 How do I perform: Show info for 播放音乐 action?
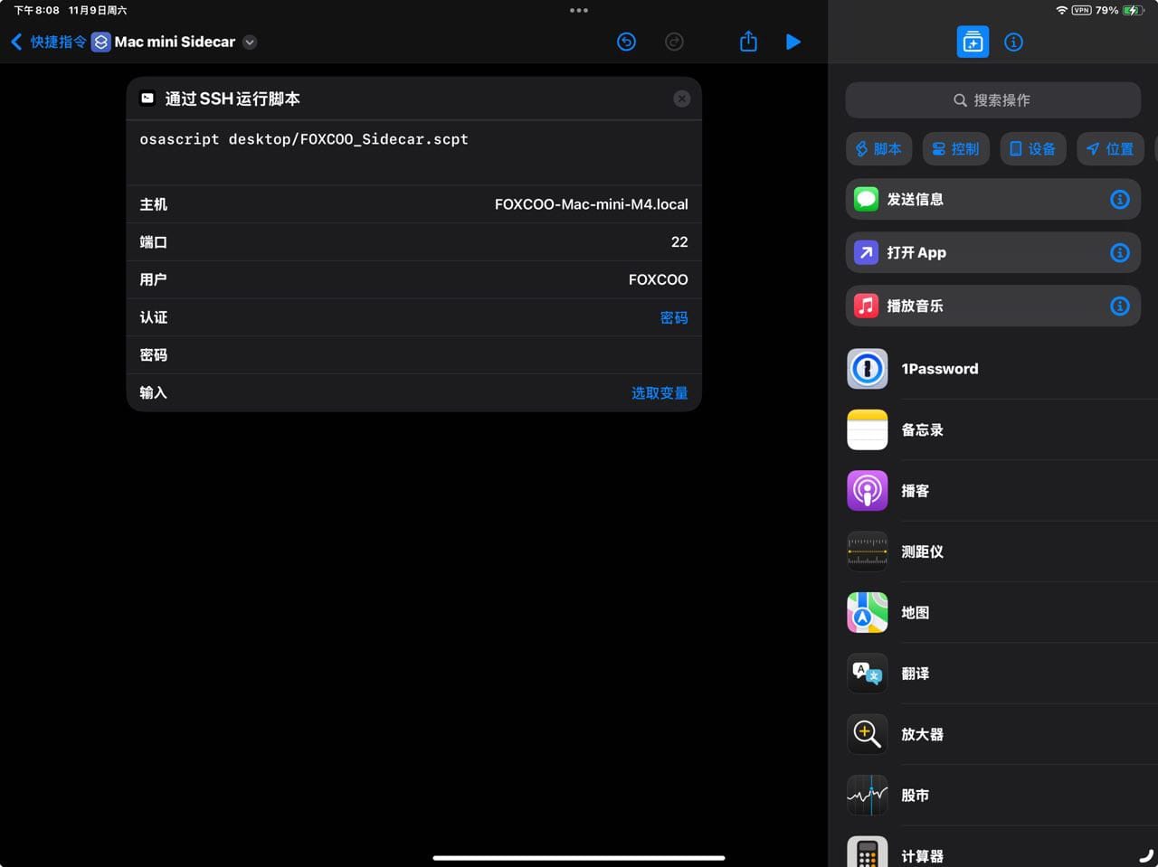coord(1120,306)
